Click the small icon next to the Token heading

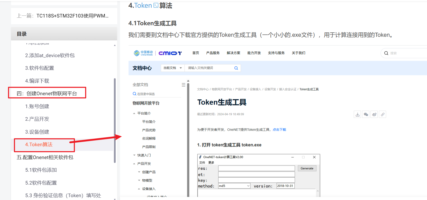pos(156,5)
